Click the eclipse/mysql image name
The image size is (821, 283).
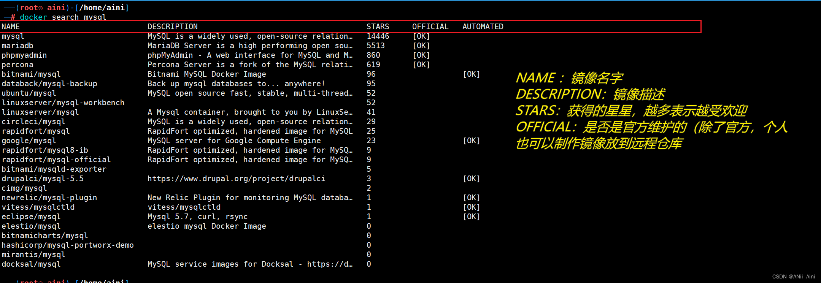31,217
